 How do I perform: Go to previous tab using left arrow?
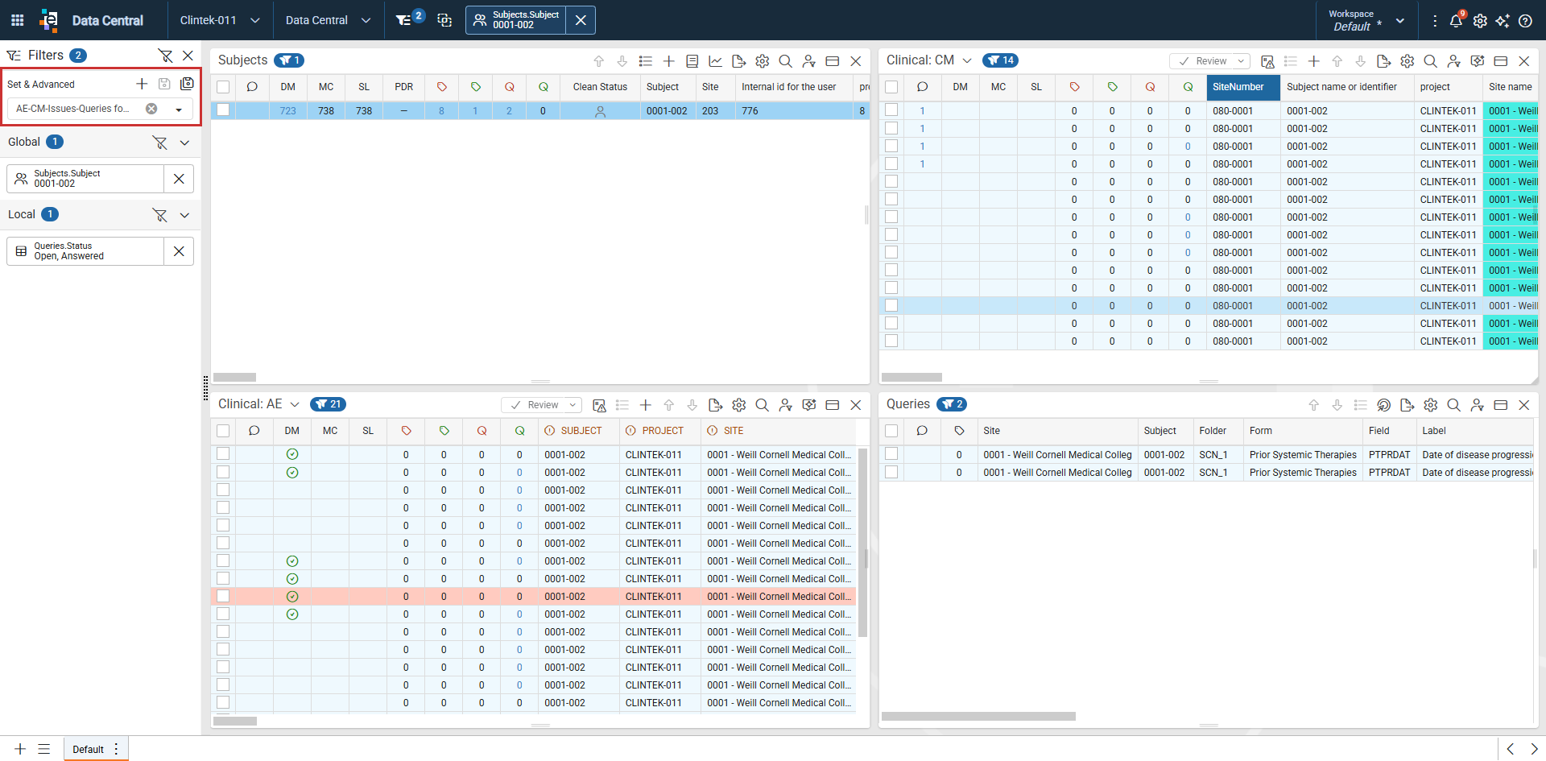click(x=1510, y=749)
